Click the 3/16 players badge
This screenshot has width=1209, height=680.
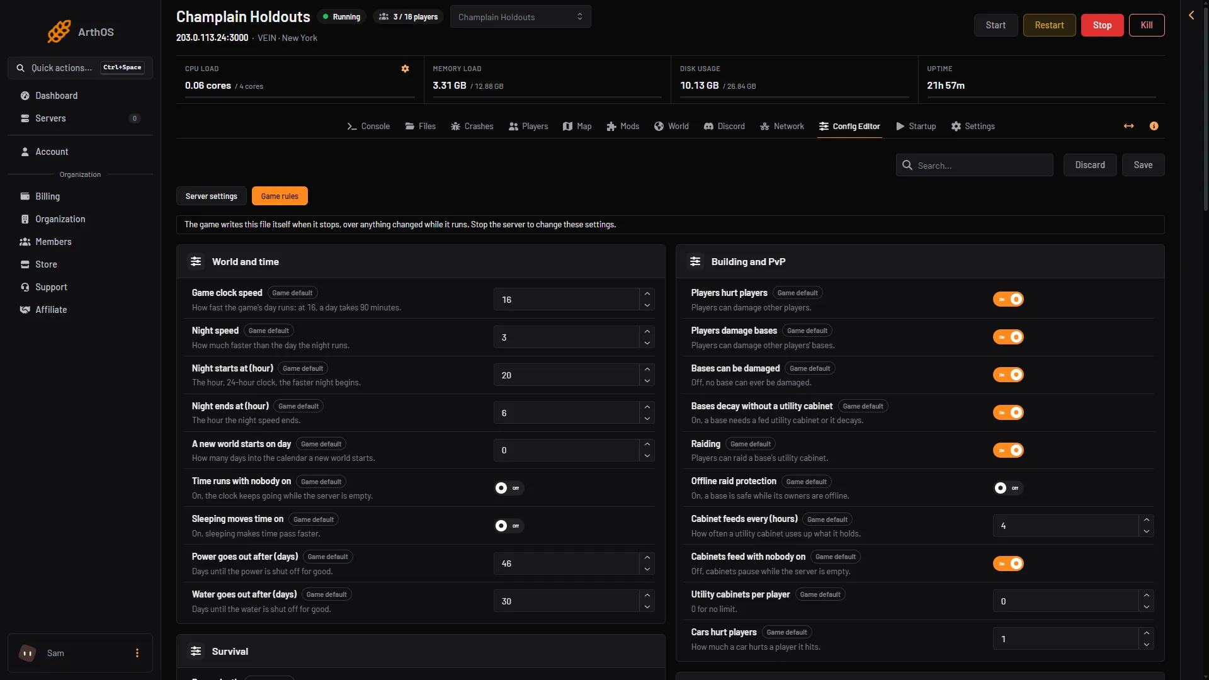click(x=408, y=17)
